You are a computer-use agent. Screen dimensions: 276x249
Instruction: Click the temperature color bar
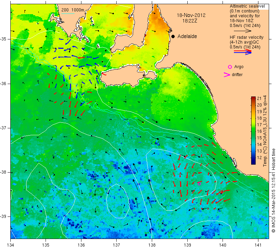[x=253, y=131]
